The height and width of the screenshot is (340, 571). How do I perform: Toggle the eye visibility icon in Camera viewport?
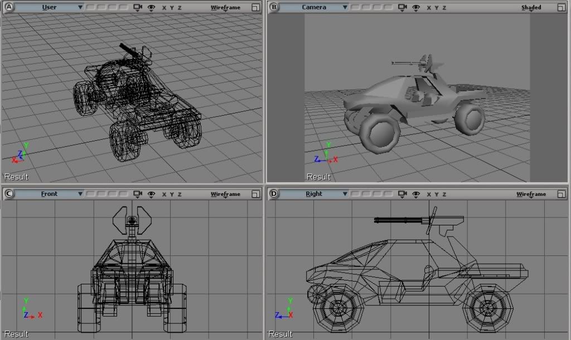[416, 8]
